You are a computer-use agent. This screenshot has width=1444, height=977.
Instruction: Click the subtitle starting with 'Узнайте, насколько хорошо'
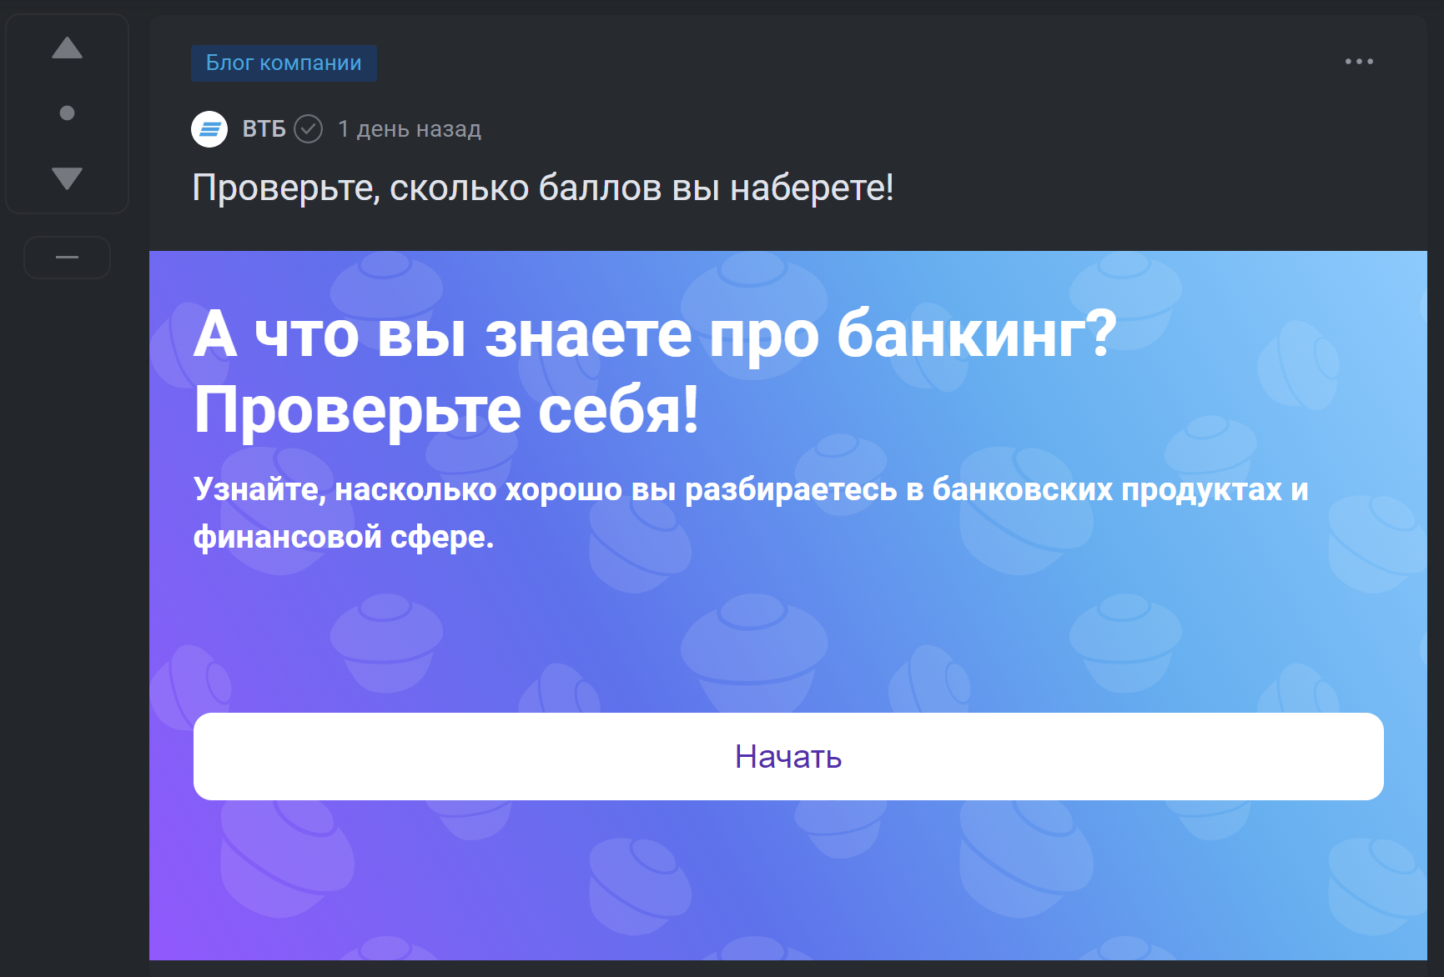(x=751, y=489)
